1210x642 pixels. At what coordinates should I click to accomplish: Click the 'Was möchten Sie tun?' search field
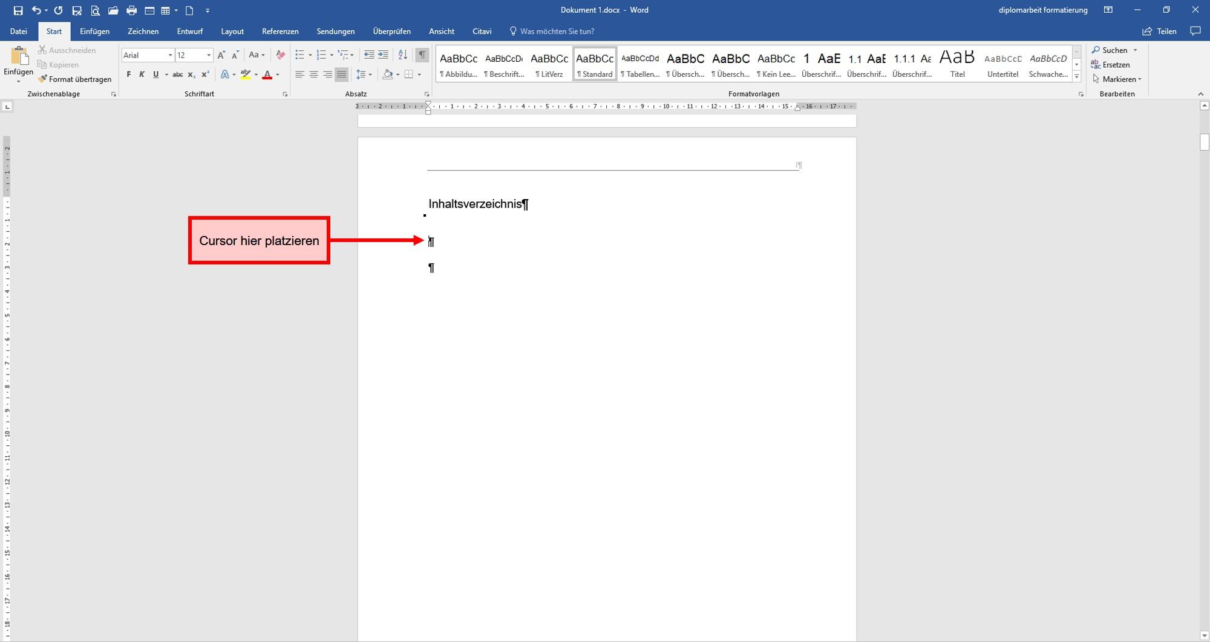pos(557,31)
